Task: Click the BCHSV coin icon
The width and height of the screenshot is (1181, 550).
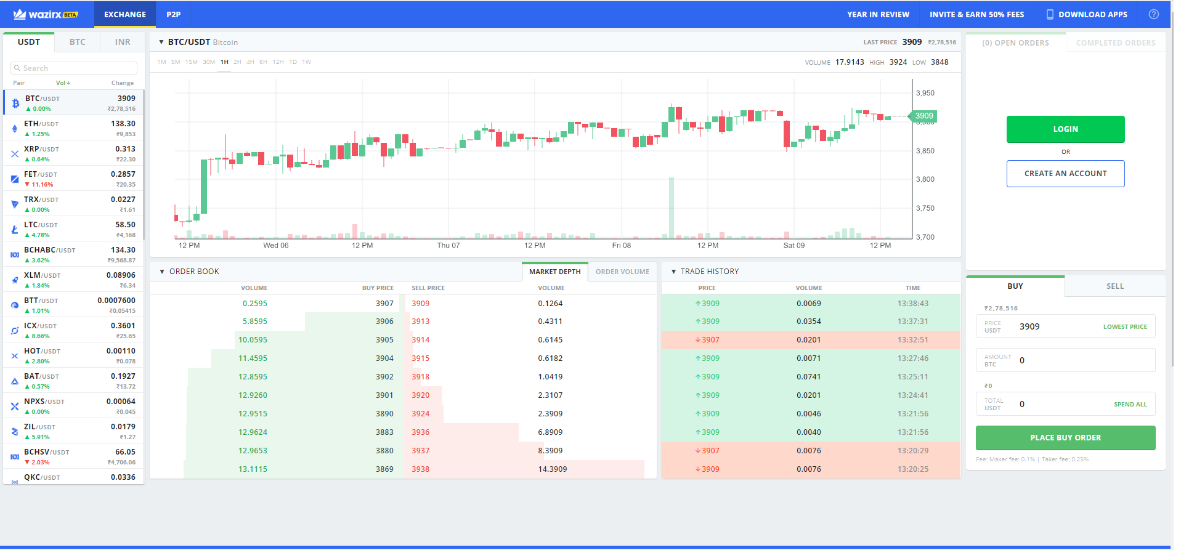Action: coord(15,457)
